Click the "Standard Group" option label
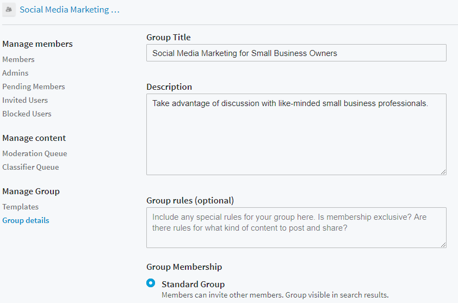The width and height of the screenshot is (458, 303). (193, 284)
